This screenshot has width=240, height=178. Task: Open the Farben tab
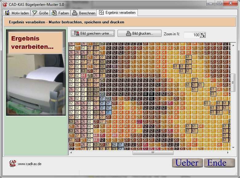[60, 13]
